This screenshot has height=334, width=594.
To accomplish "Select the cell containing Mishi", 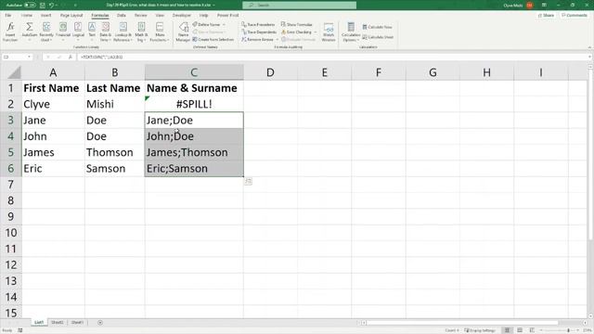I will (x=115, y=104).
